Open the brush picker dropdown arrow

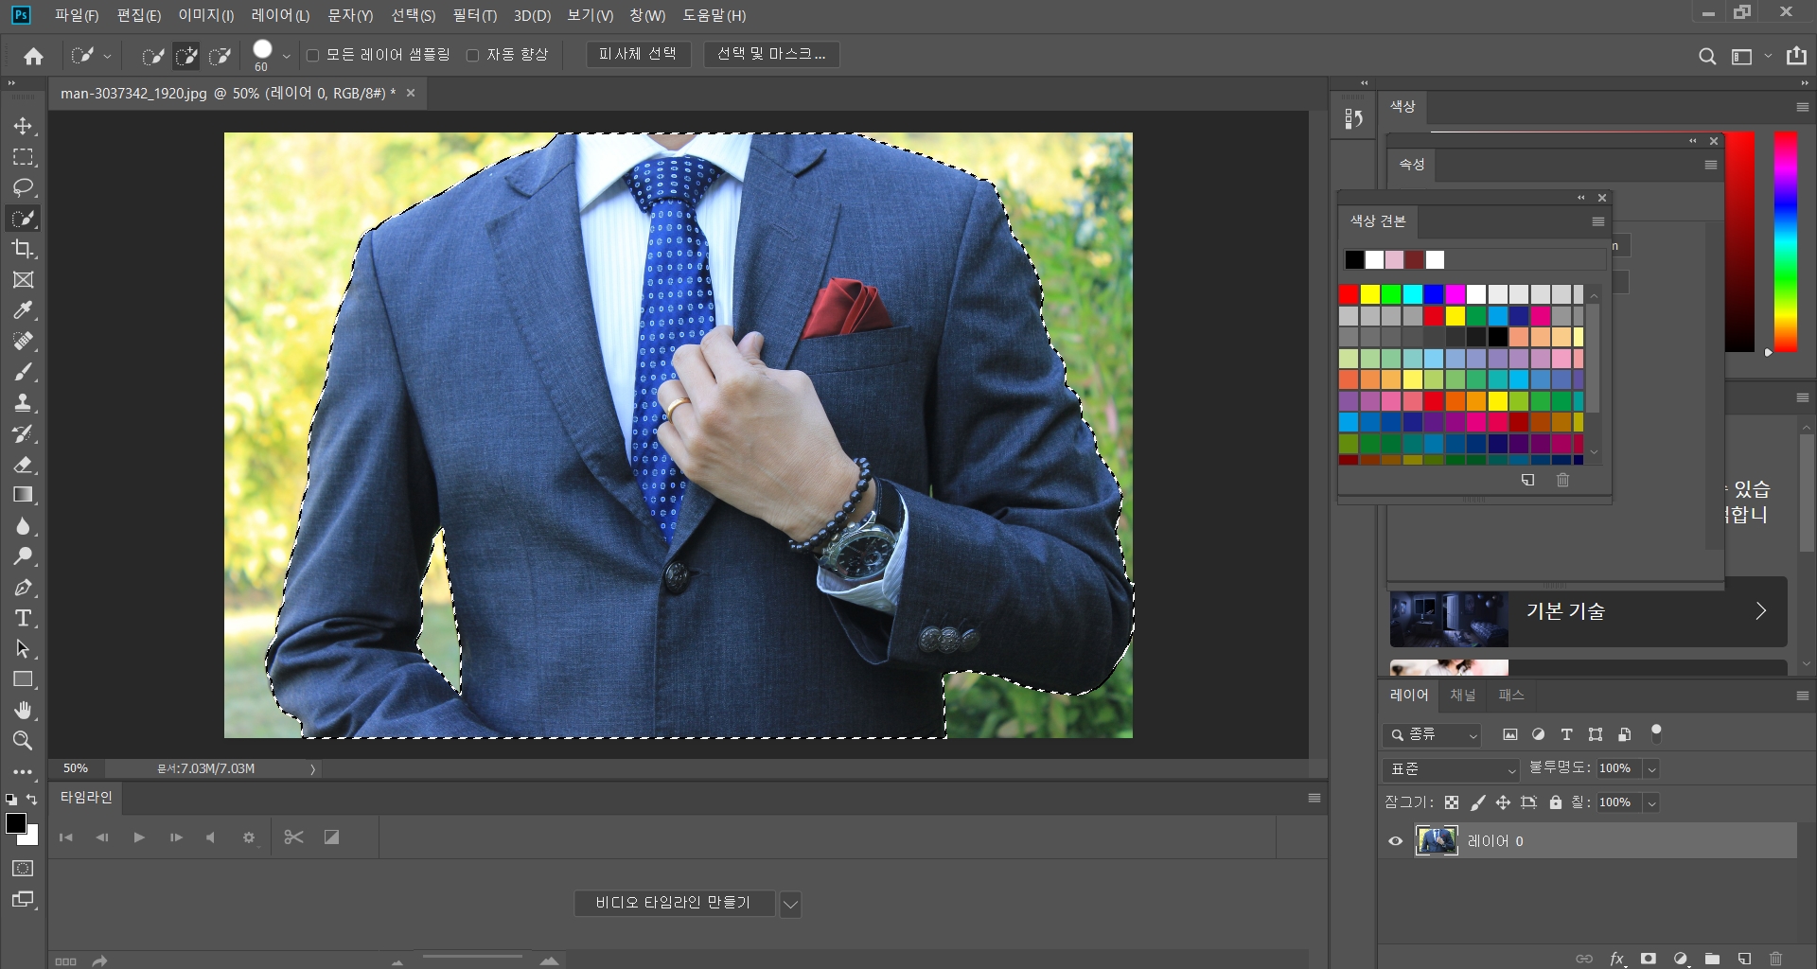click(286, 57)
